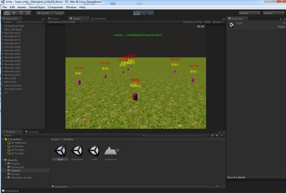Select the Rotate tool in the toolbar
Screen dimensions: 286x193
(21, 13)
